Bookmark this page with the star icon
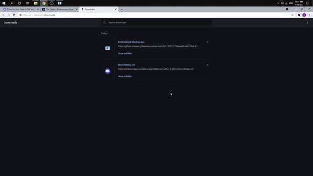Viewport: 313px width, 176px height. pos(292,15)
